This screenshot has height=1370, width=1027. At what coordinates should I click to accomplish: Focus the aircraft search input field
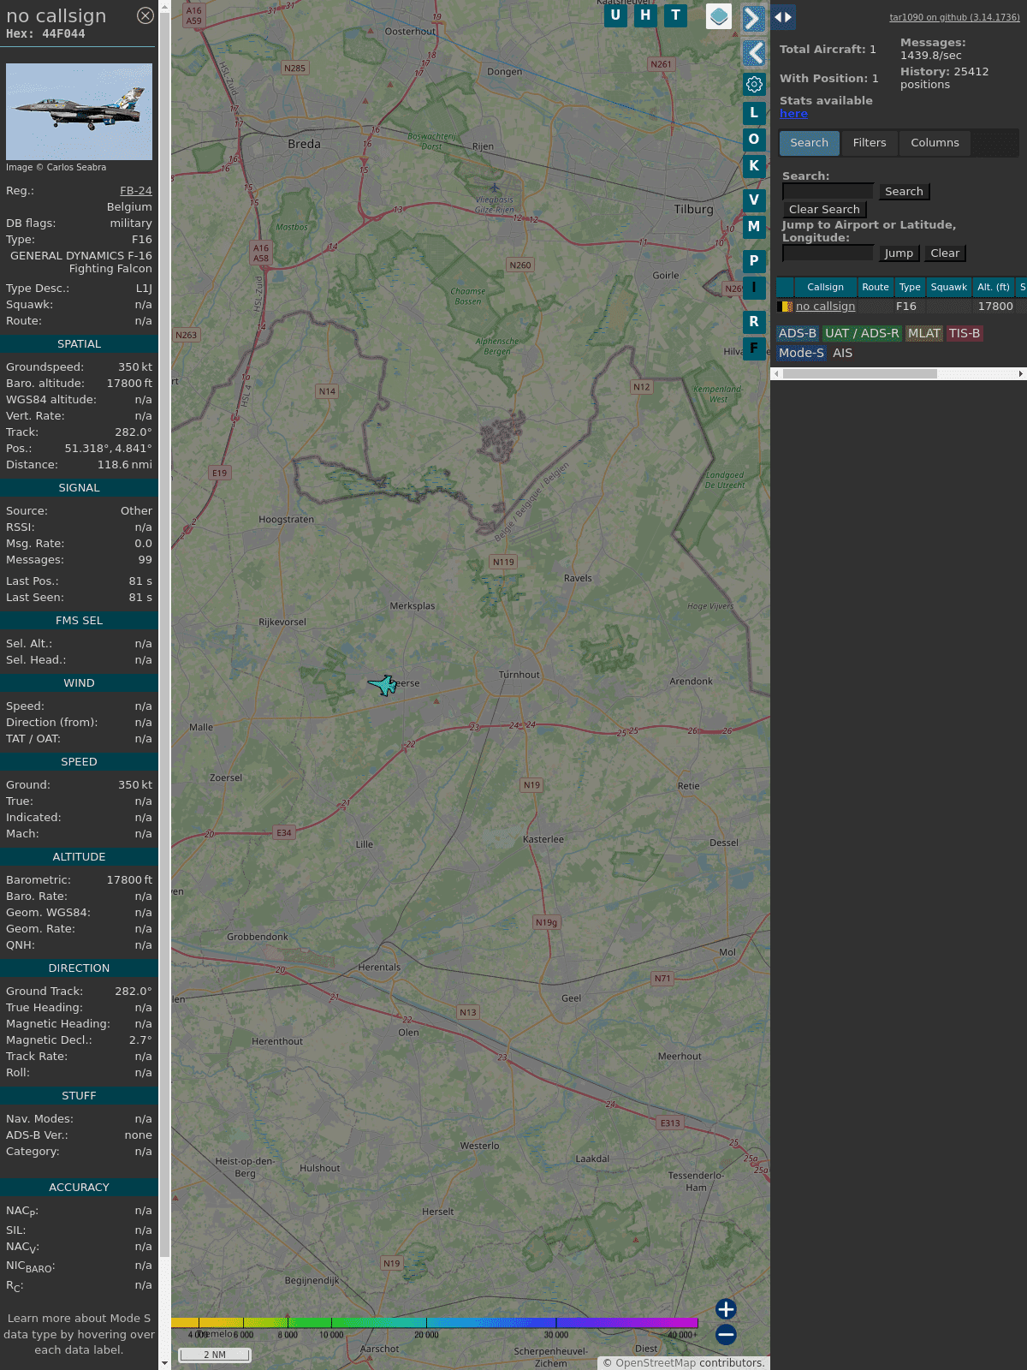(x=828, y=192)
